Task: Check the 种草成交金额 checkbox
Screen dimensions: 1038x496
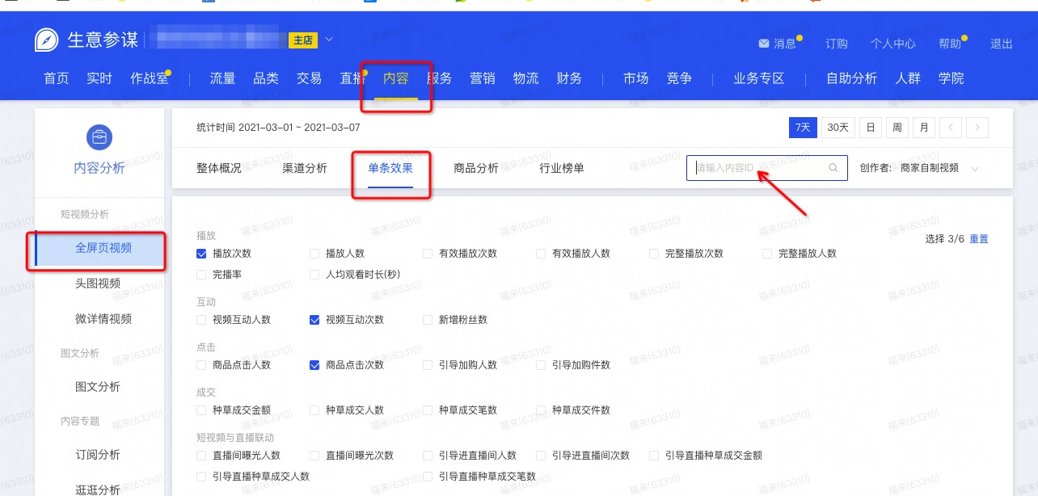Action: [202, 410]
